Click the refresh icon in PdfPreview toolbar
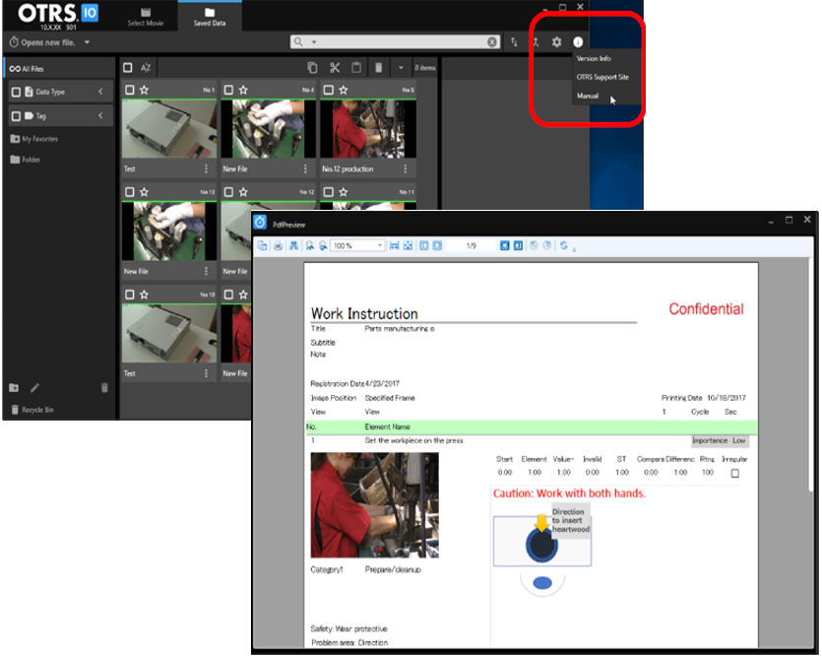Screen dimensions: 822x656 (x=563, y=245)
